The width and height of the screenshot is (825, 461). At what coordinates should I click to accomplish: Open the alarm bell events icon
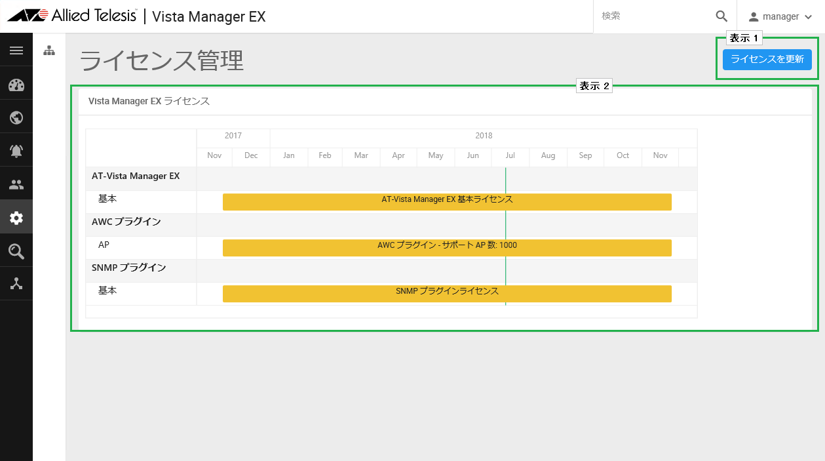click(16, 151)
